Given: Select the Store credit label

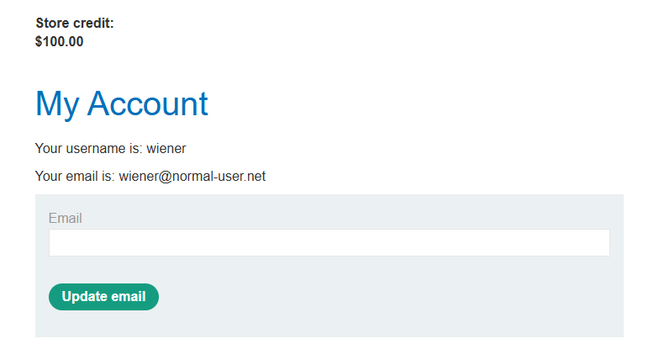Looking at the screenshot, I should point(75,24).
